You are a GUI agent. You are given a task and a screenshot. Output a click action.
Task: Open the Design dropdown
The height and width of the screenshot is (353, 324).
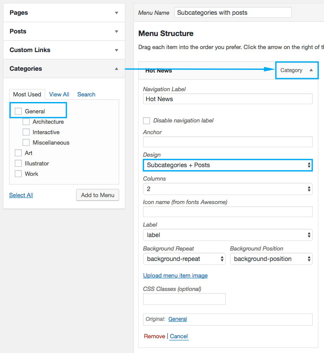pos(227,165)
